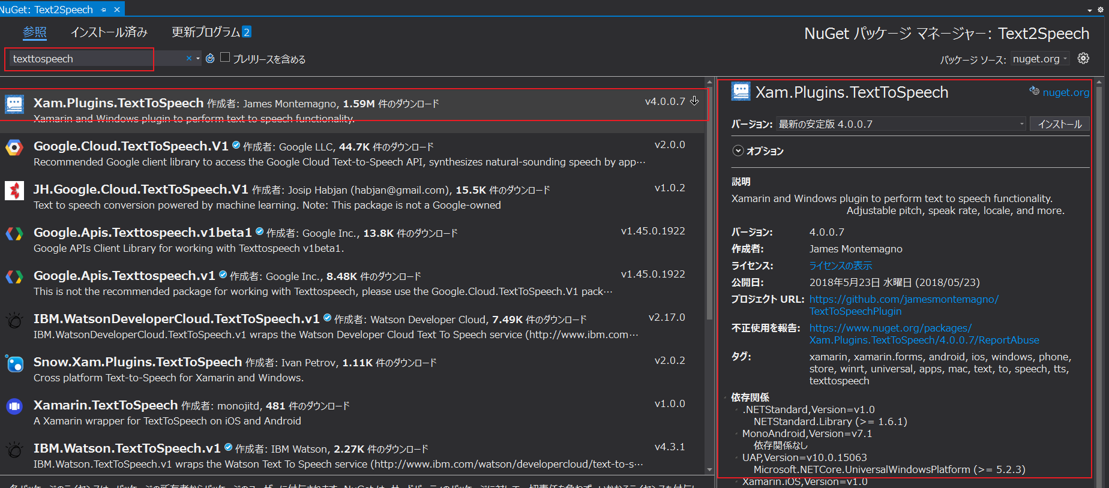Select the Xamarin.TextToSpeech package title

click(x=106, y=405)
